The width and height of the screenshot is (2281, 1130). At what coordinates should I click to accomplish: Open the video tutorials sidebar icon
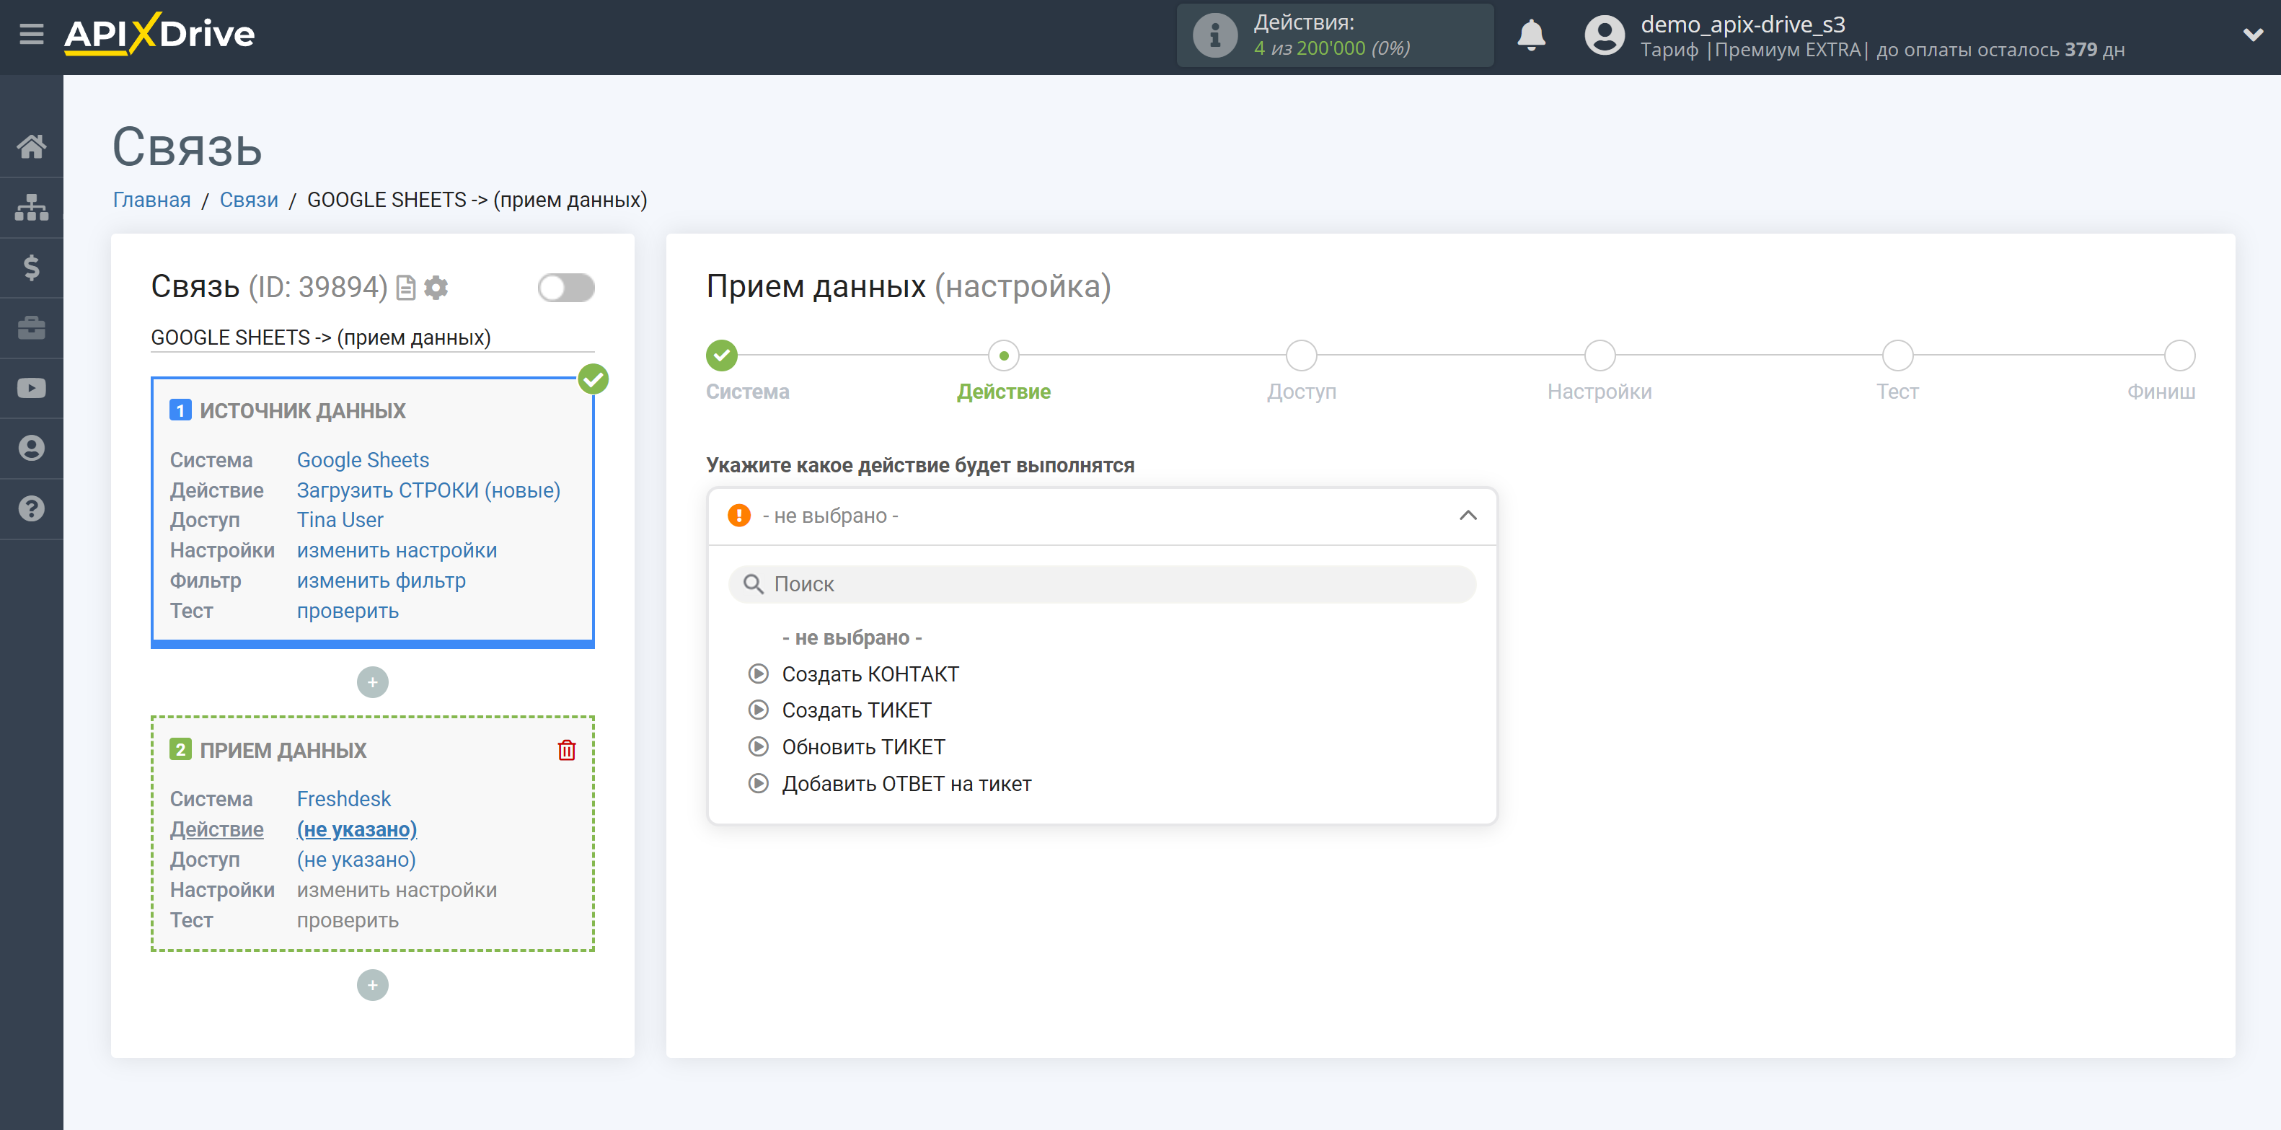click(x=31, y=388)
